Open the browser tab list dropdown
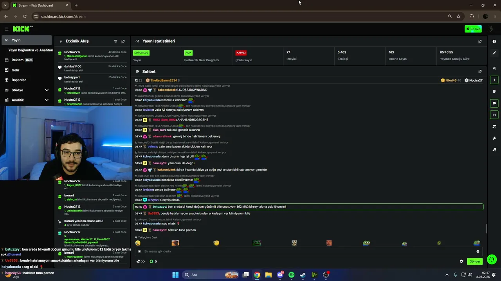 coord(5,5)
